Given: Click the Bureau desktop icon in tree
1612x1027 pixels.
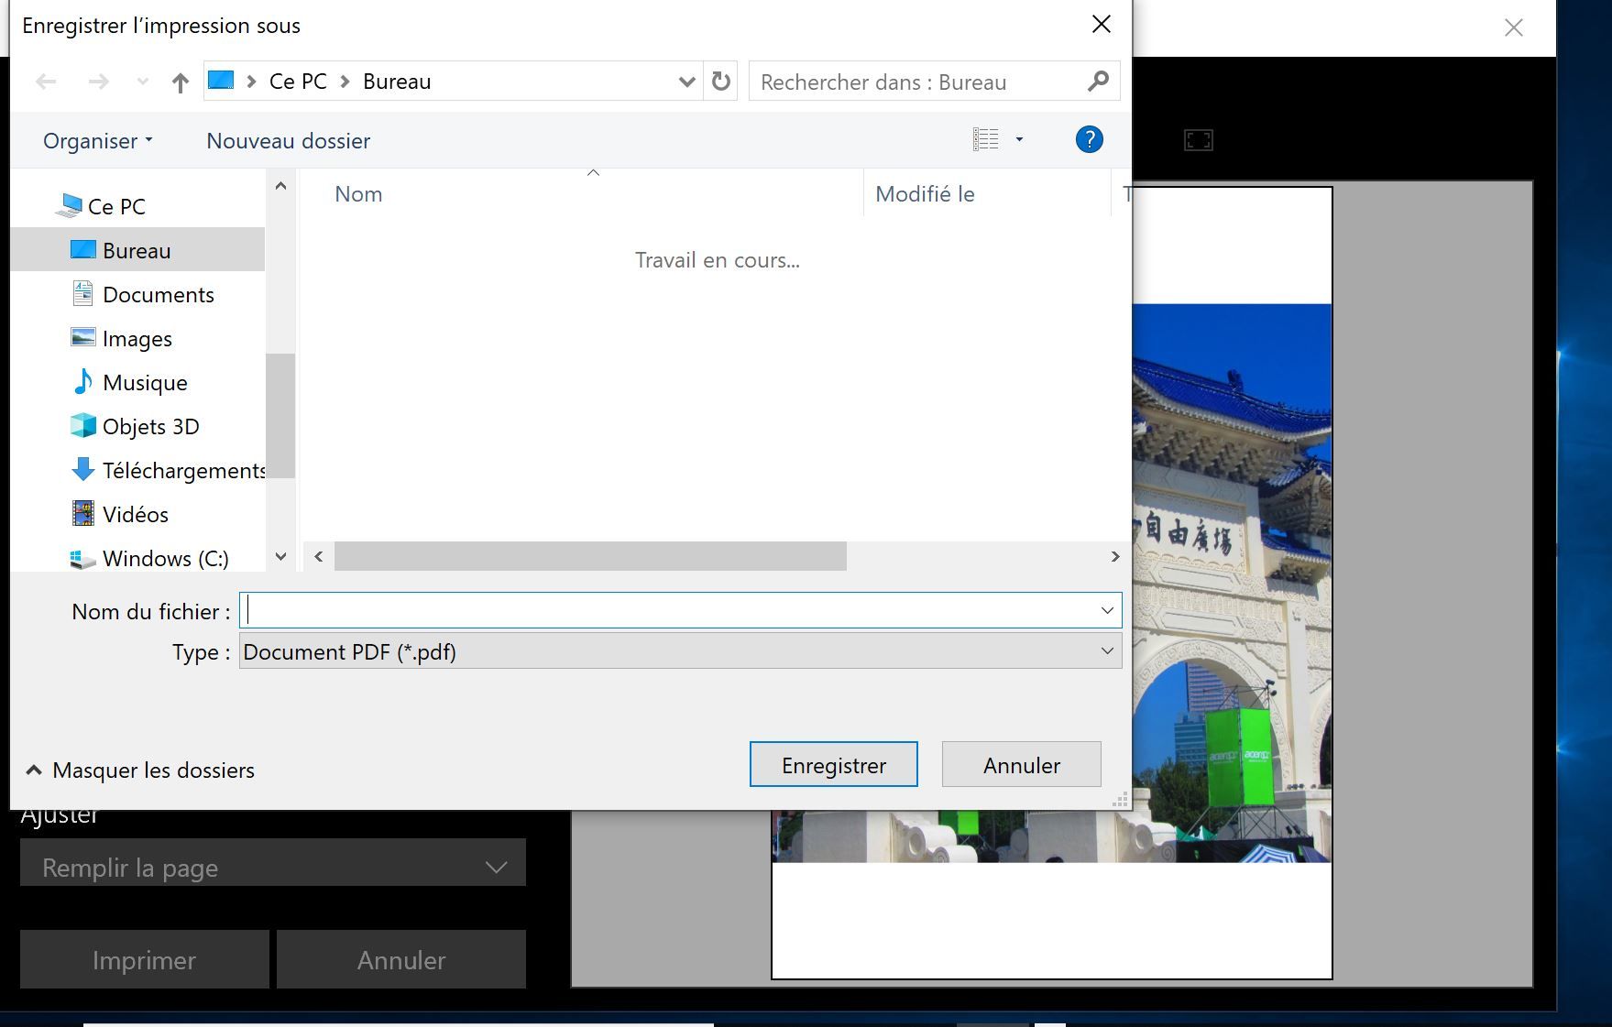Looking at the screenshot, I should tap(83, 249).
